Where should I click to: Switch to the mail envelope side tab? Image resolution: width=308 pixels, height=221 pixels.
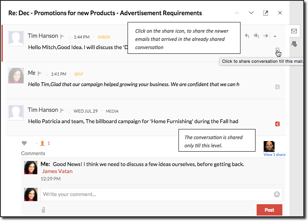294,31
